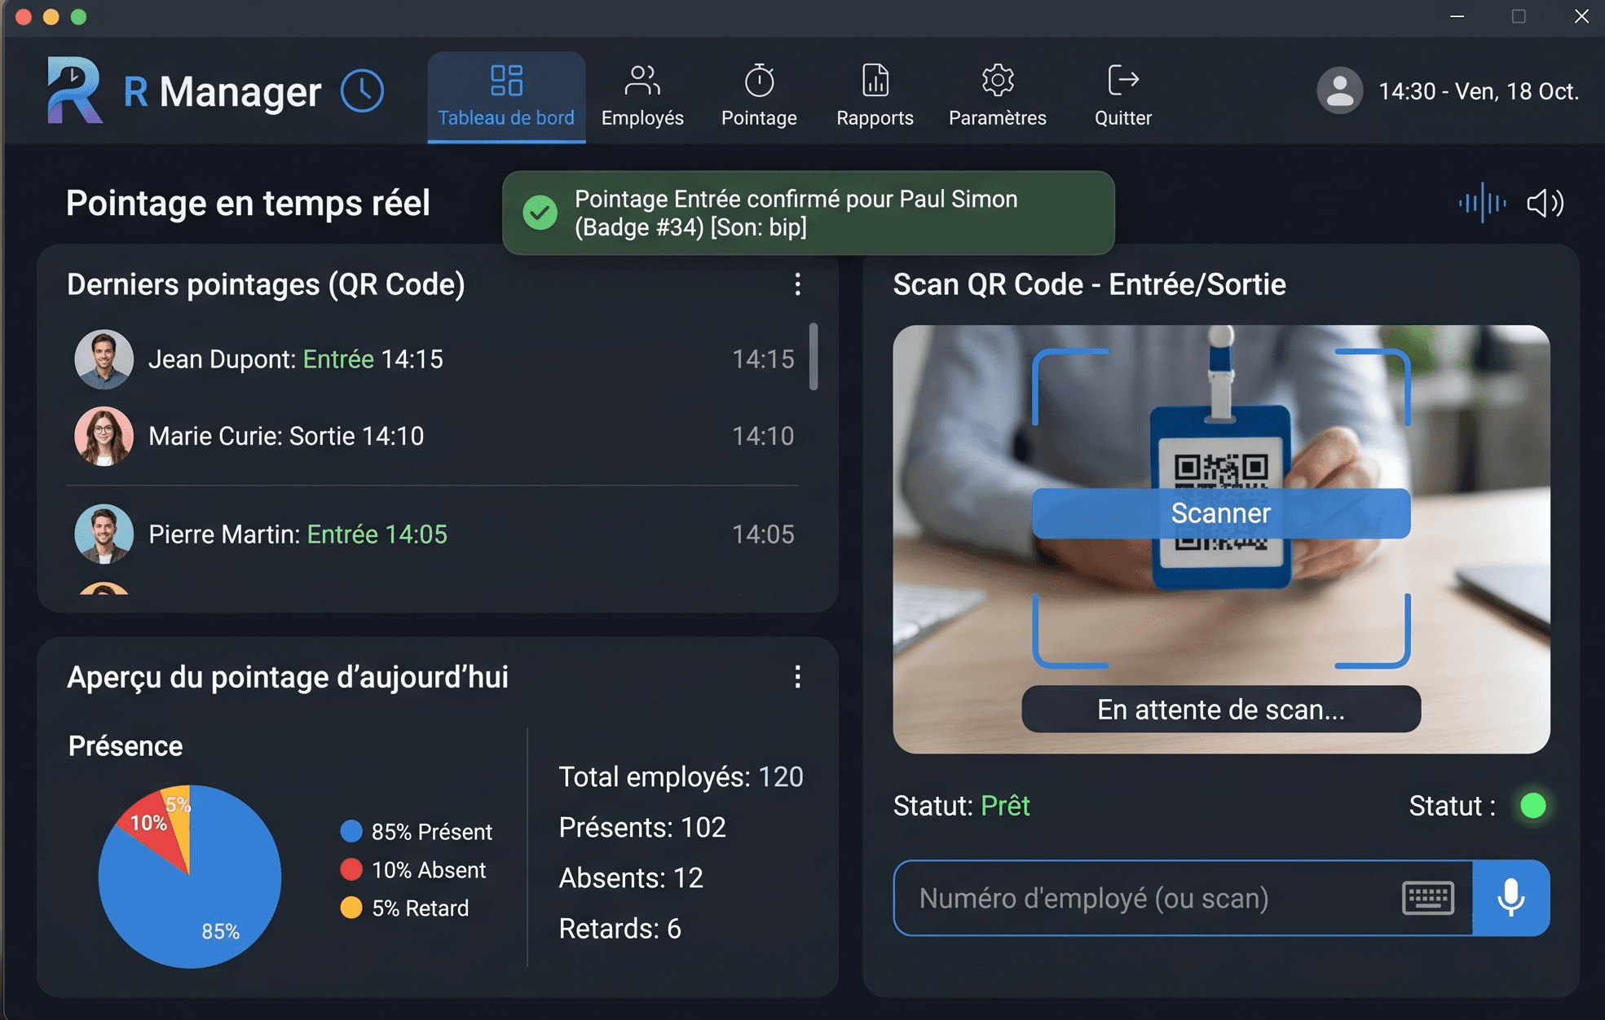Activate the microphone voice input button
This screenshot has width=1605, height=1020.
pyautogui.click(x=1511, y=898)
